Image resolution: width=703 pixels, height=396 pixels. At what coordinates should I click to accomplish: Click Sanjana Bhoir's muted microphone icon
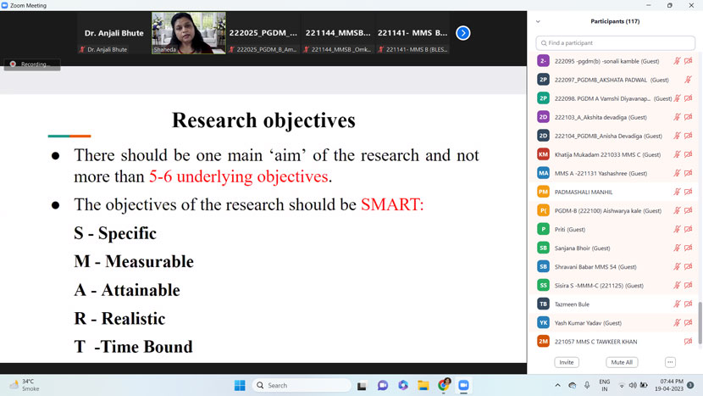[677, 248]
